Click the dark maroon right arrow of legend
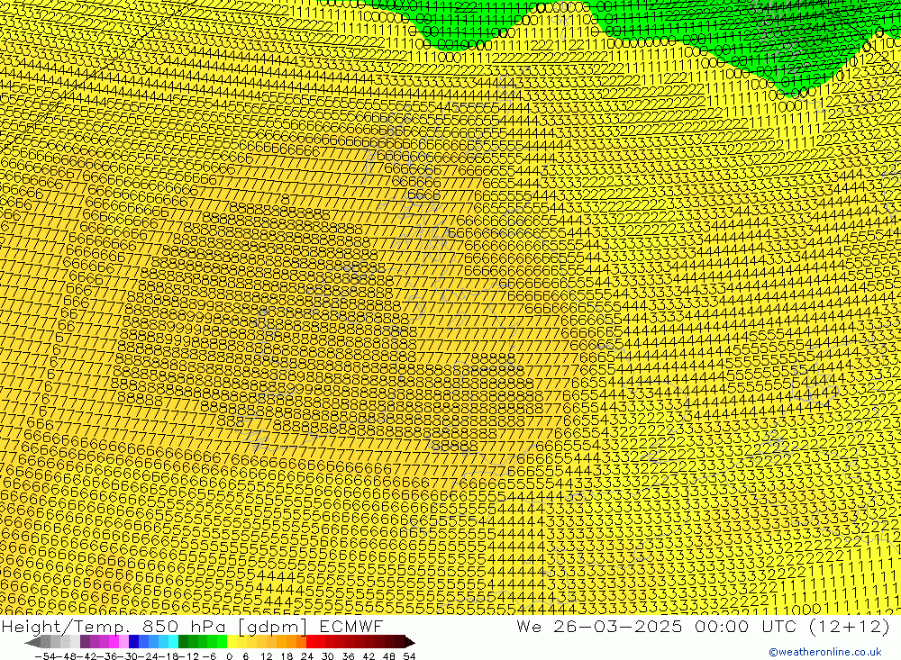 [x=410, y=642]
